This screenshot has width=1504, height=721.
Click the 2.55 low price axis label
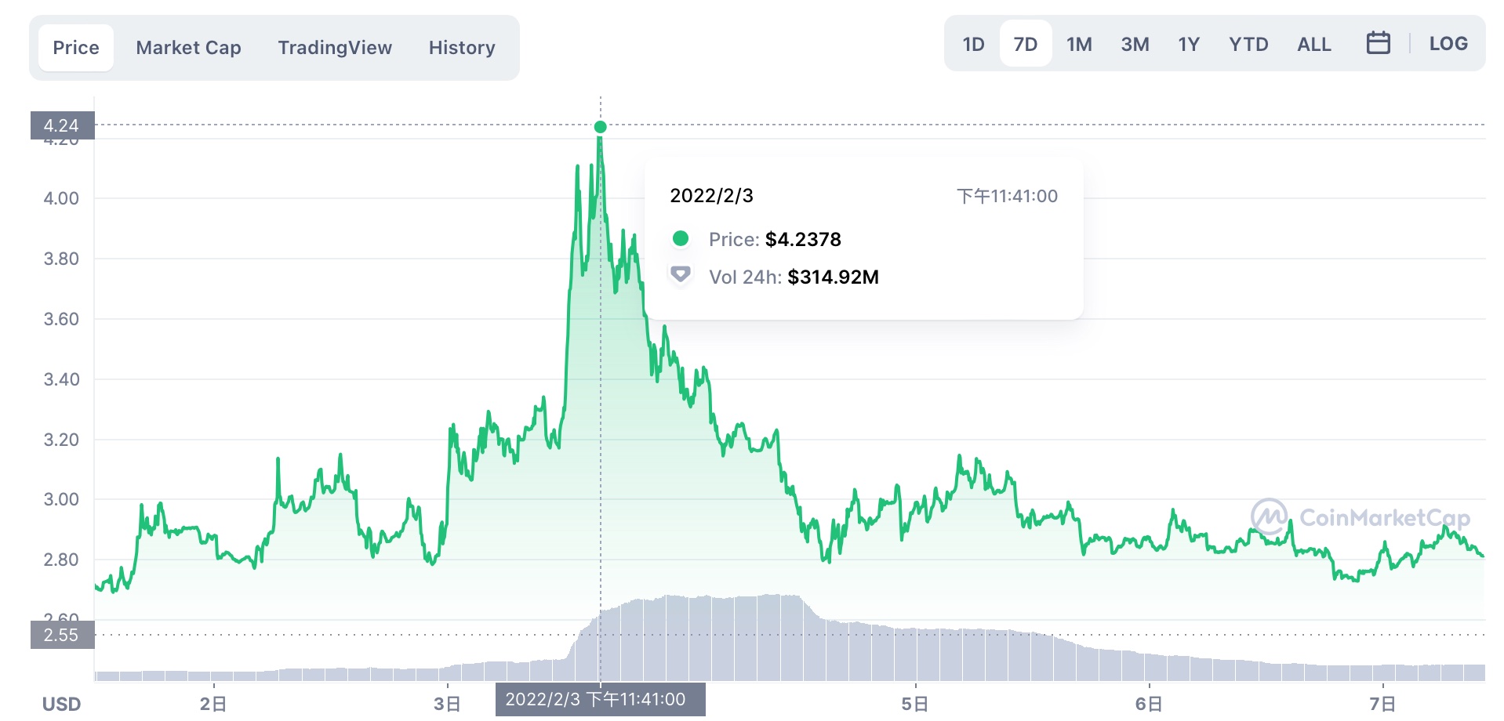(62, 635)
